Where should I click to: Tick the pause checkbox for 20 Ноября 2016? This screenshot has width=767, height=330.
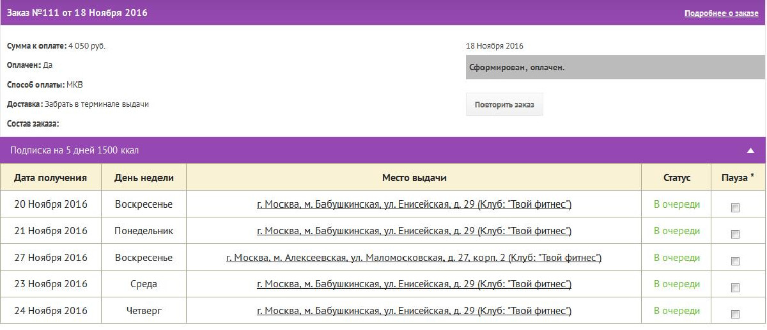(x=735, y=208)
